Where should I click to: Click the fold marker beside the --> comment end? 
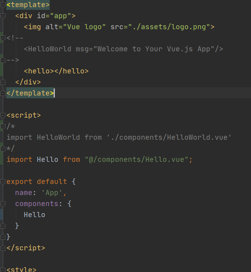coord(4,60)
